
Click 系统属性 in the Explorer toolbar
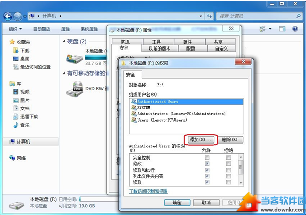[89, 29]
